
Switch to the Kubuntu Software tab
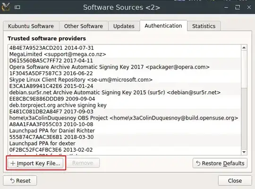click(31, 26)
